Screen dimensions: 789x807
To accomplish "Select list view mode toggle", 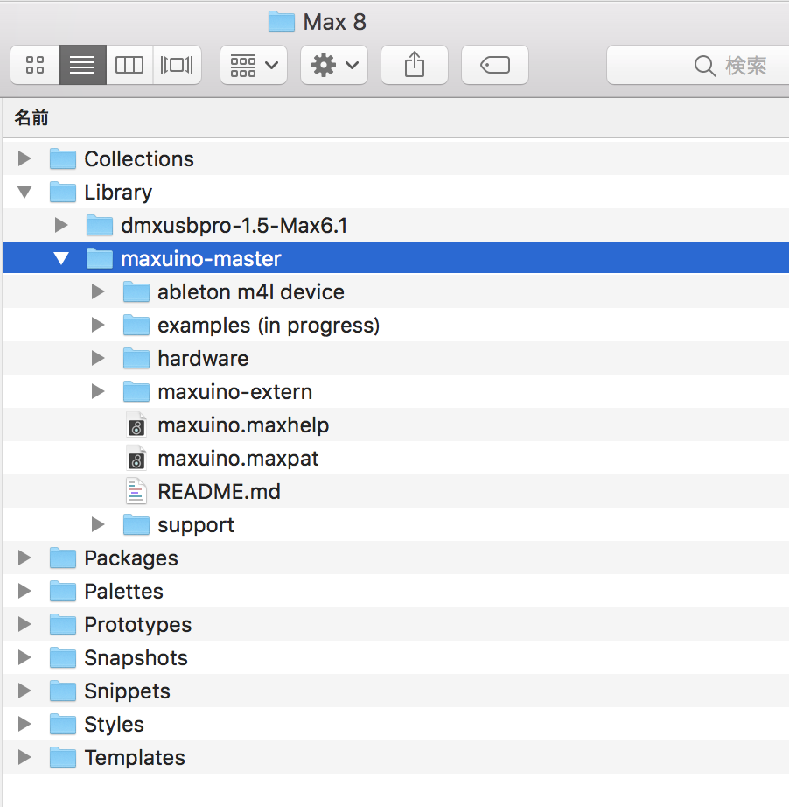I will pyautogui.click(x=83, y=65).
